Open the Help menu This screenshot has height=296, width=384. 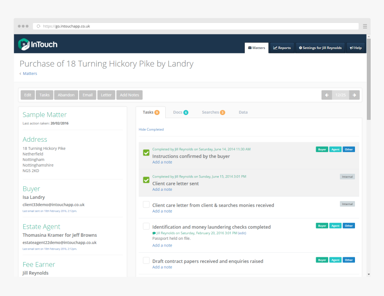[355, 48]
